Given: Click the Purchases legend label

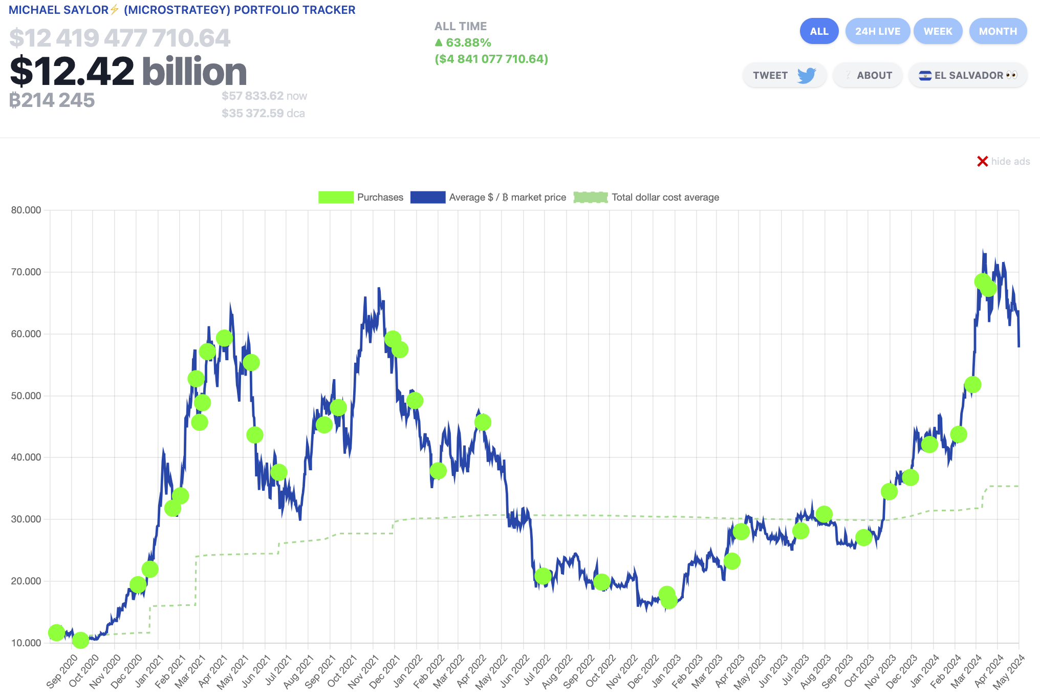Looking at the screenshot, I should [380, 197].
